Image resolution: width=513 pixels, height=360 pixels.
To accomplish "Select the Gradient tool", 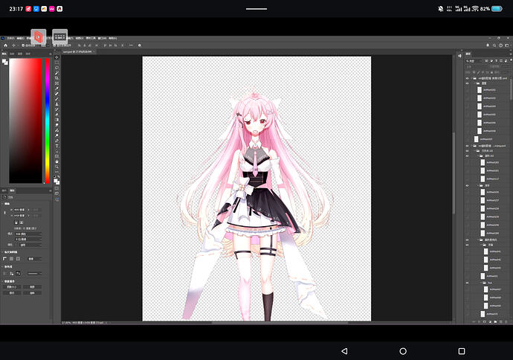I will pos(57,120).
